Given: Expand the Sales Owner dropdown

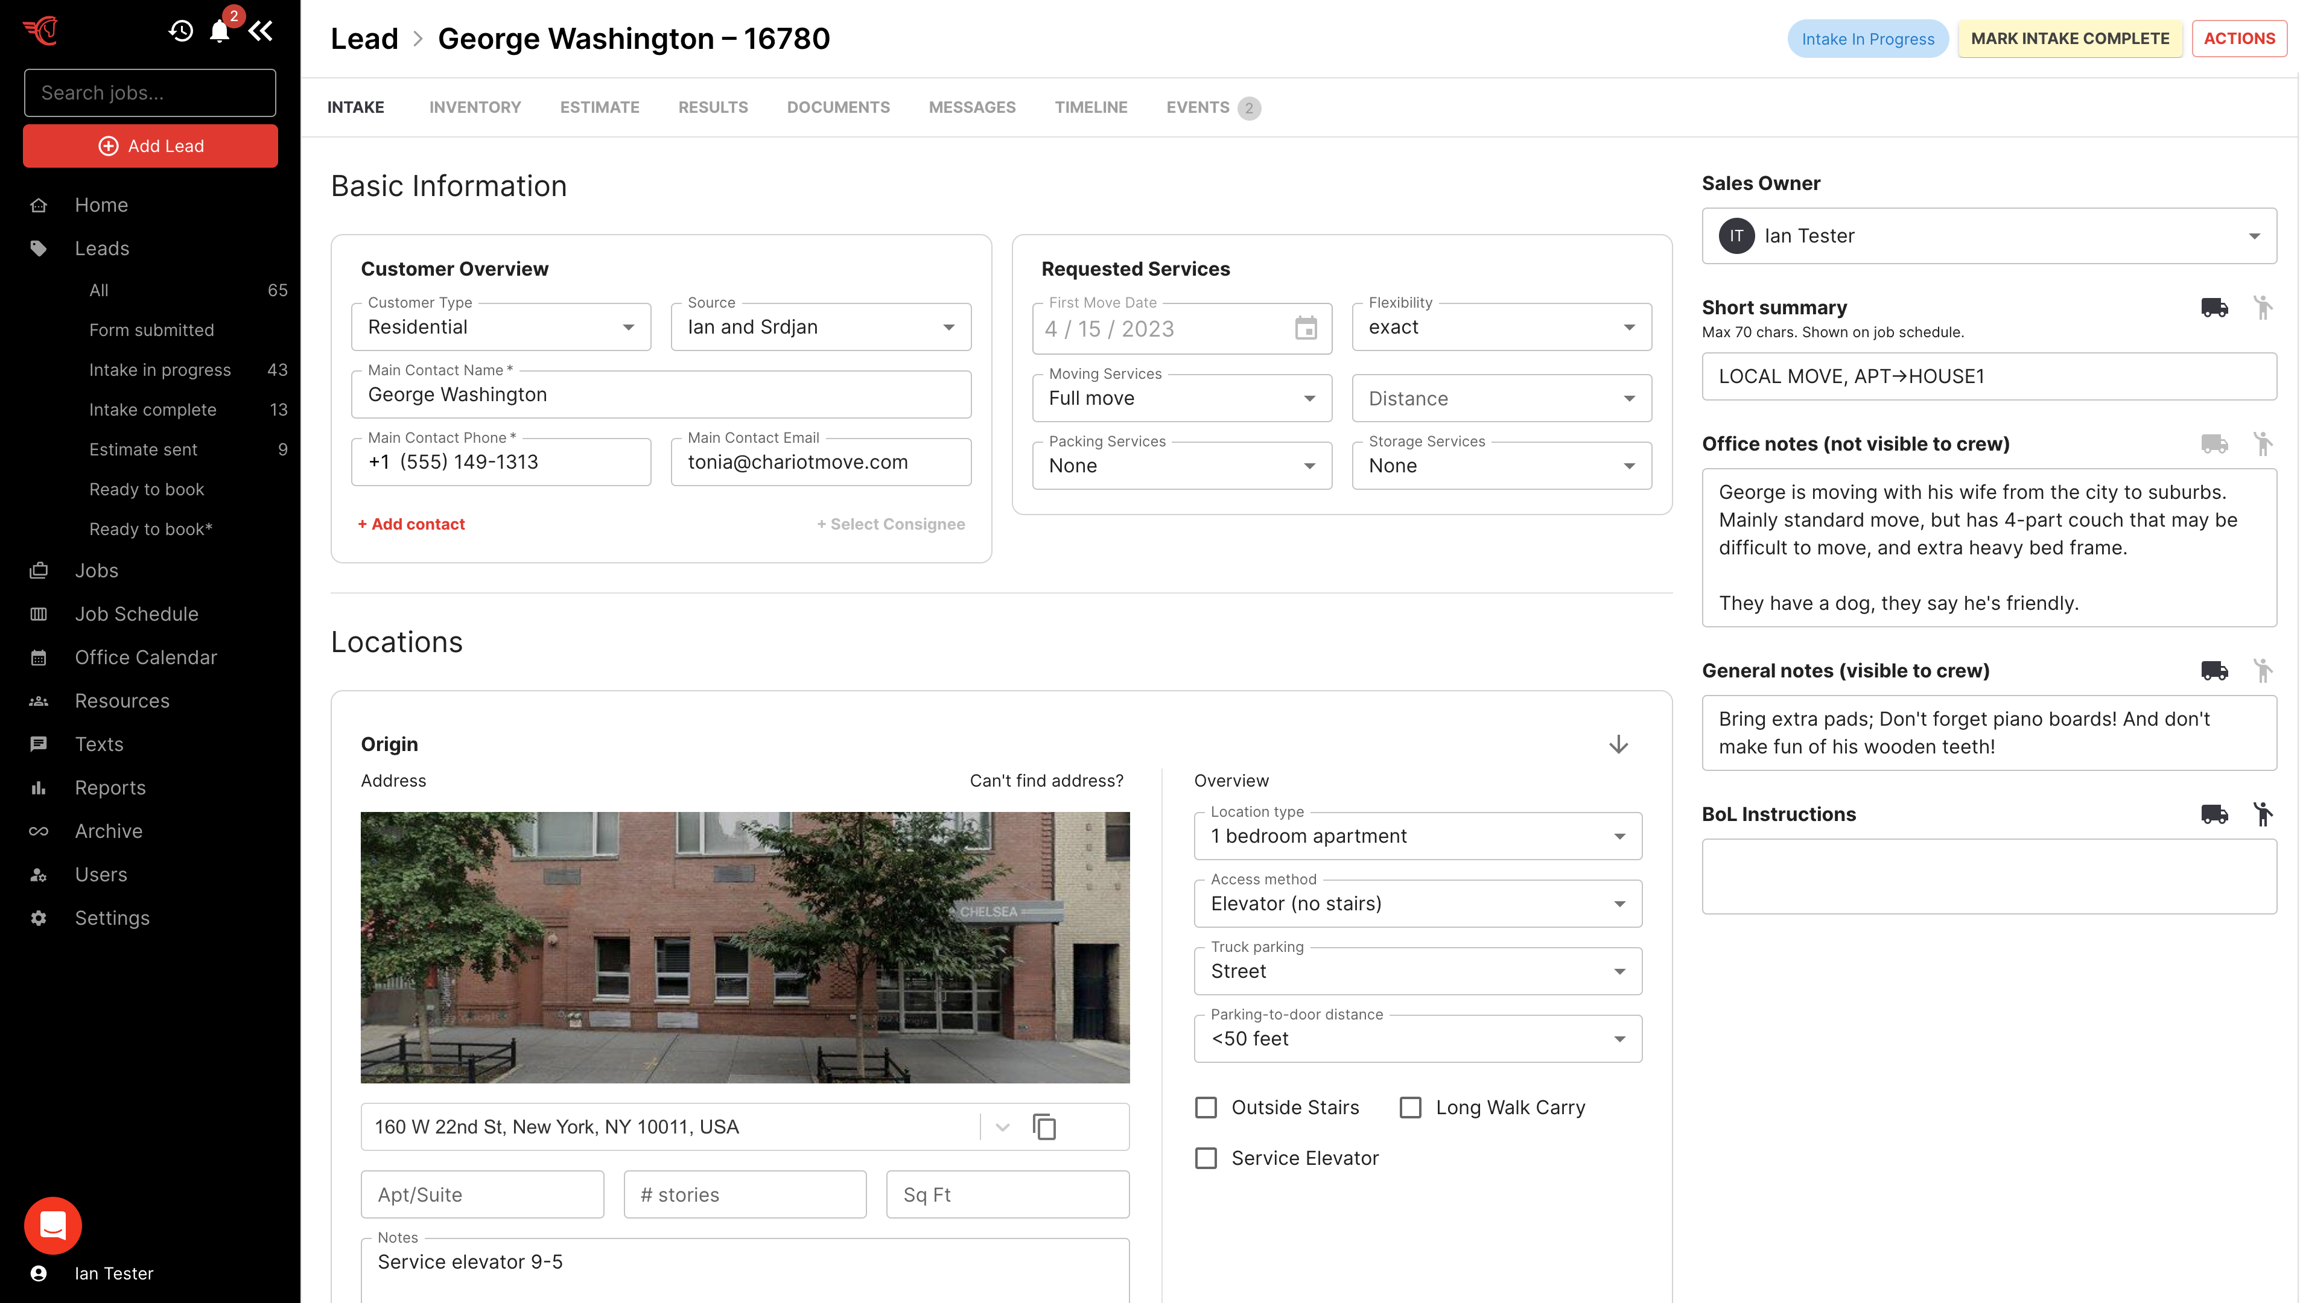Looking at the screenshot, I should pyautogui.click(x=1989, y=236).
